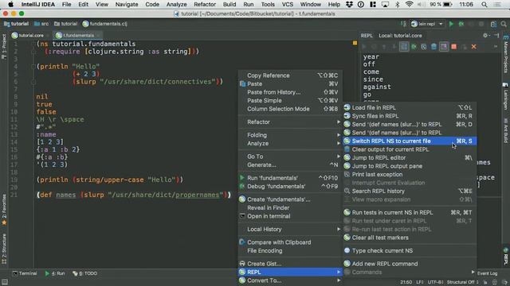510x286 pixels.
Task: Choose Print last exception
Action: pos(410,175)
